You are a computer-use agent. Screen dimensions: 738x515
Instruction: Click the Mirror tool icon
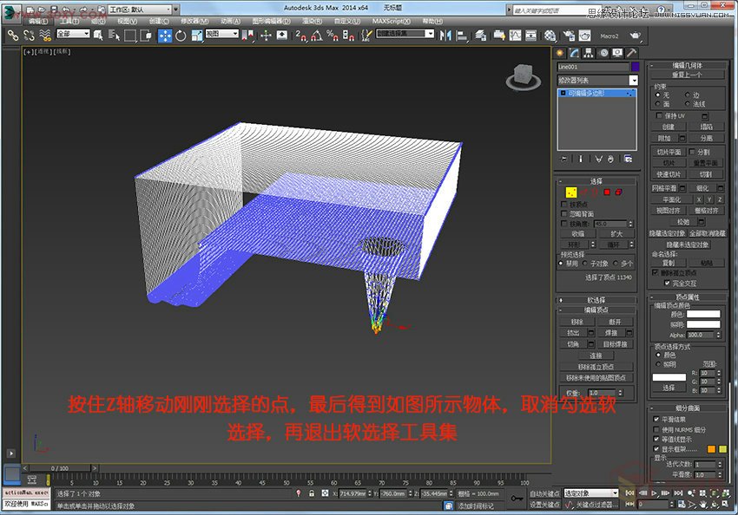pyautogui.click(x=445, y=36)
